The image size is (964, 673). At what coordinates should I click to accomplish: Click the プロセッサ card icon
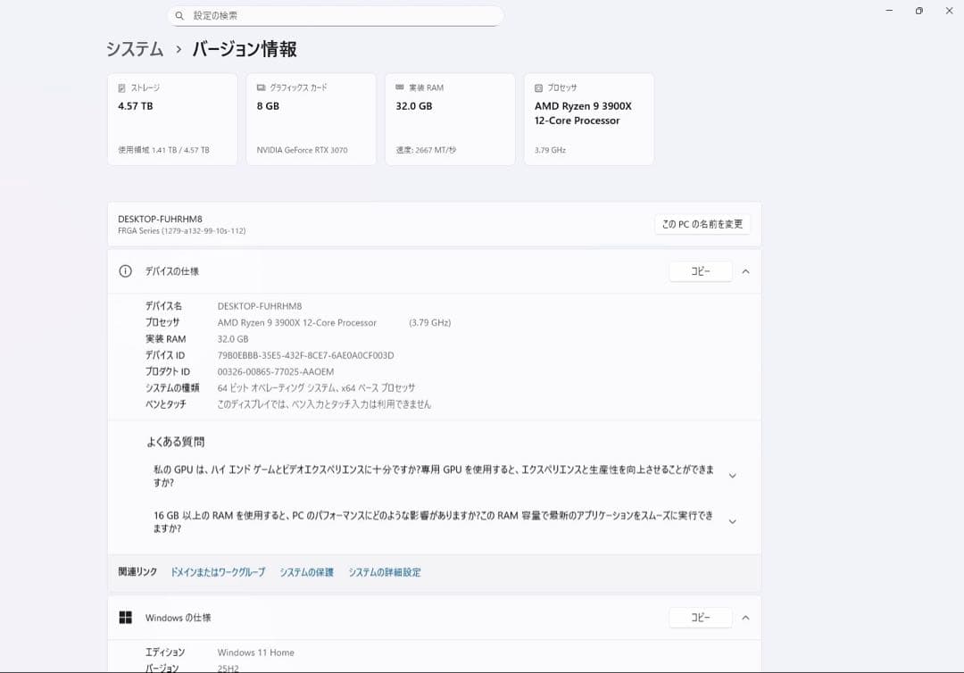tap(539, 87)
